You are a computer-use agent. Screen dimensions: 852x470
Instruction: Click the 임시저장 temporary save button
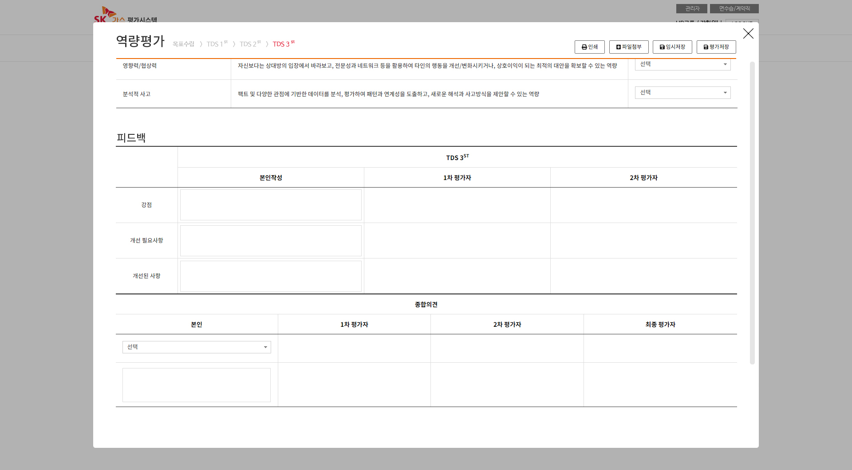click(672, 47)
